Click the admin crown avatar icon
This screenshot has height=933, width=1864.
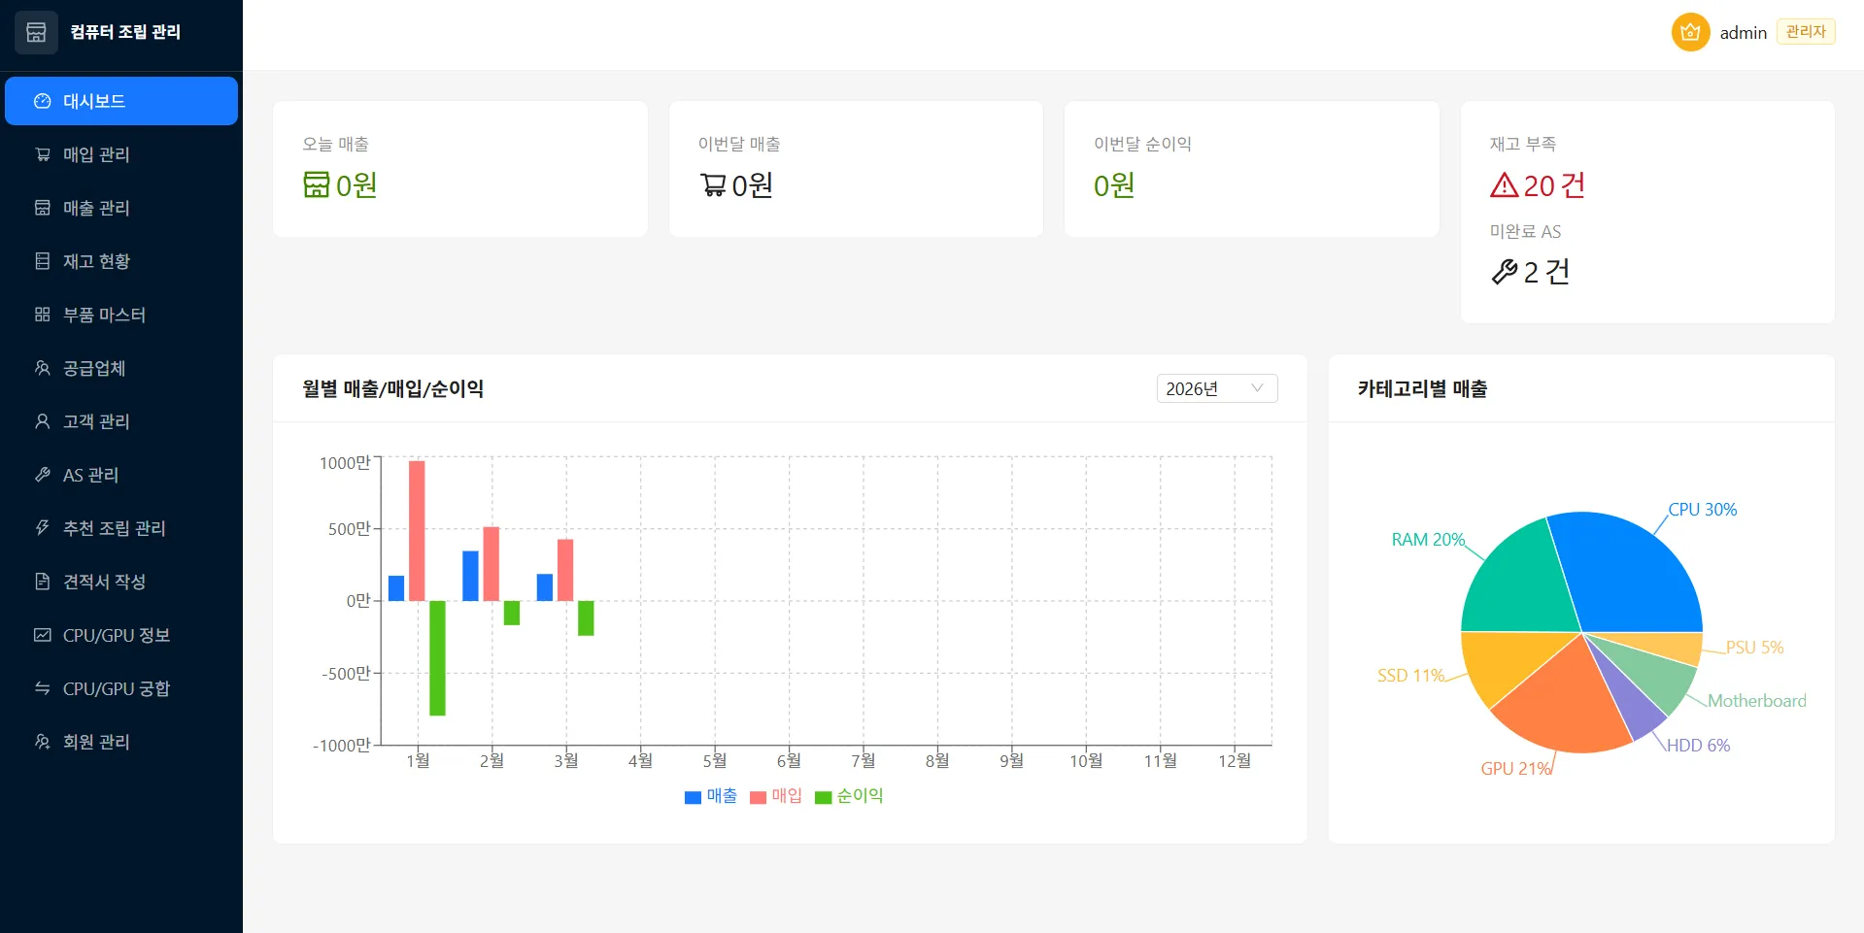coord(1689,32)
